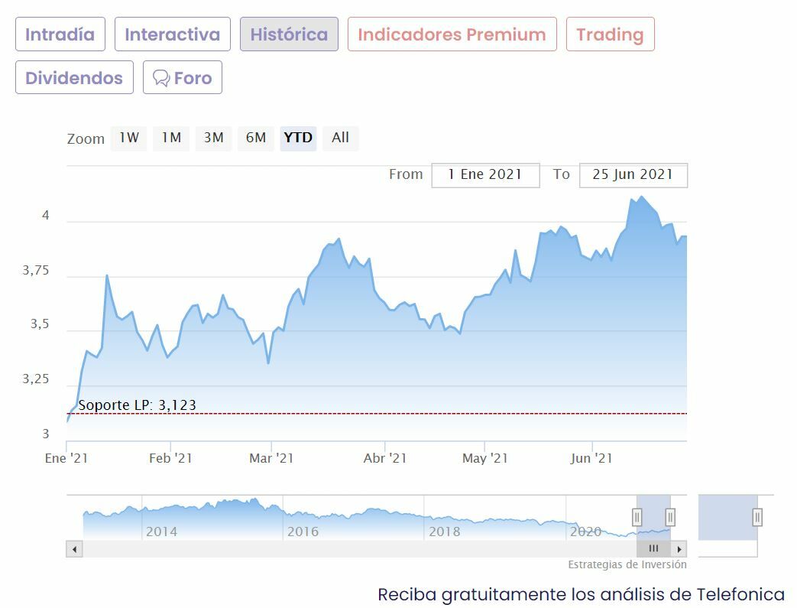View the Dividendos page
797x608 pixels.
pyautogui.click(x=74, y=78)
